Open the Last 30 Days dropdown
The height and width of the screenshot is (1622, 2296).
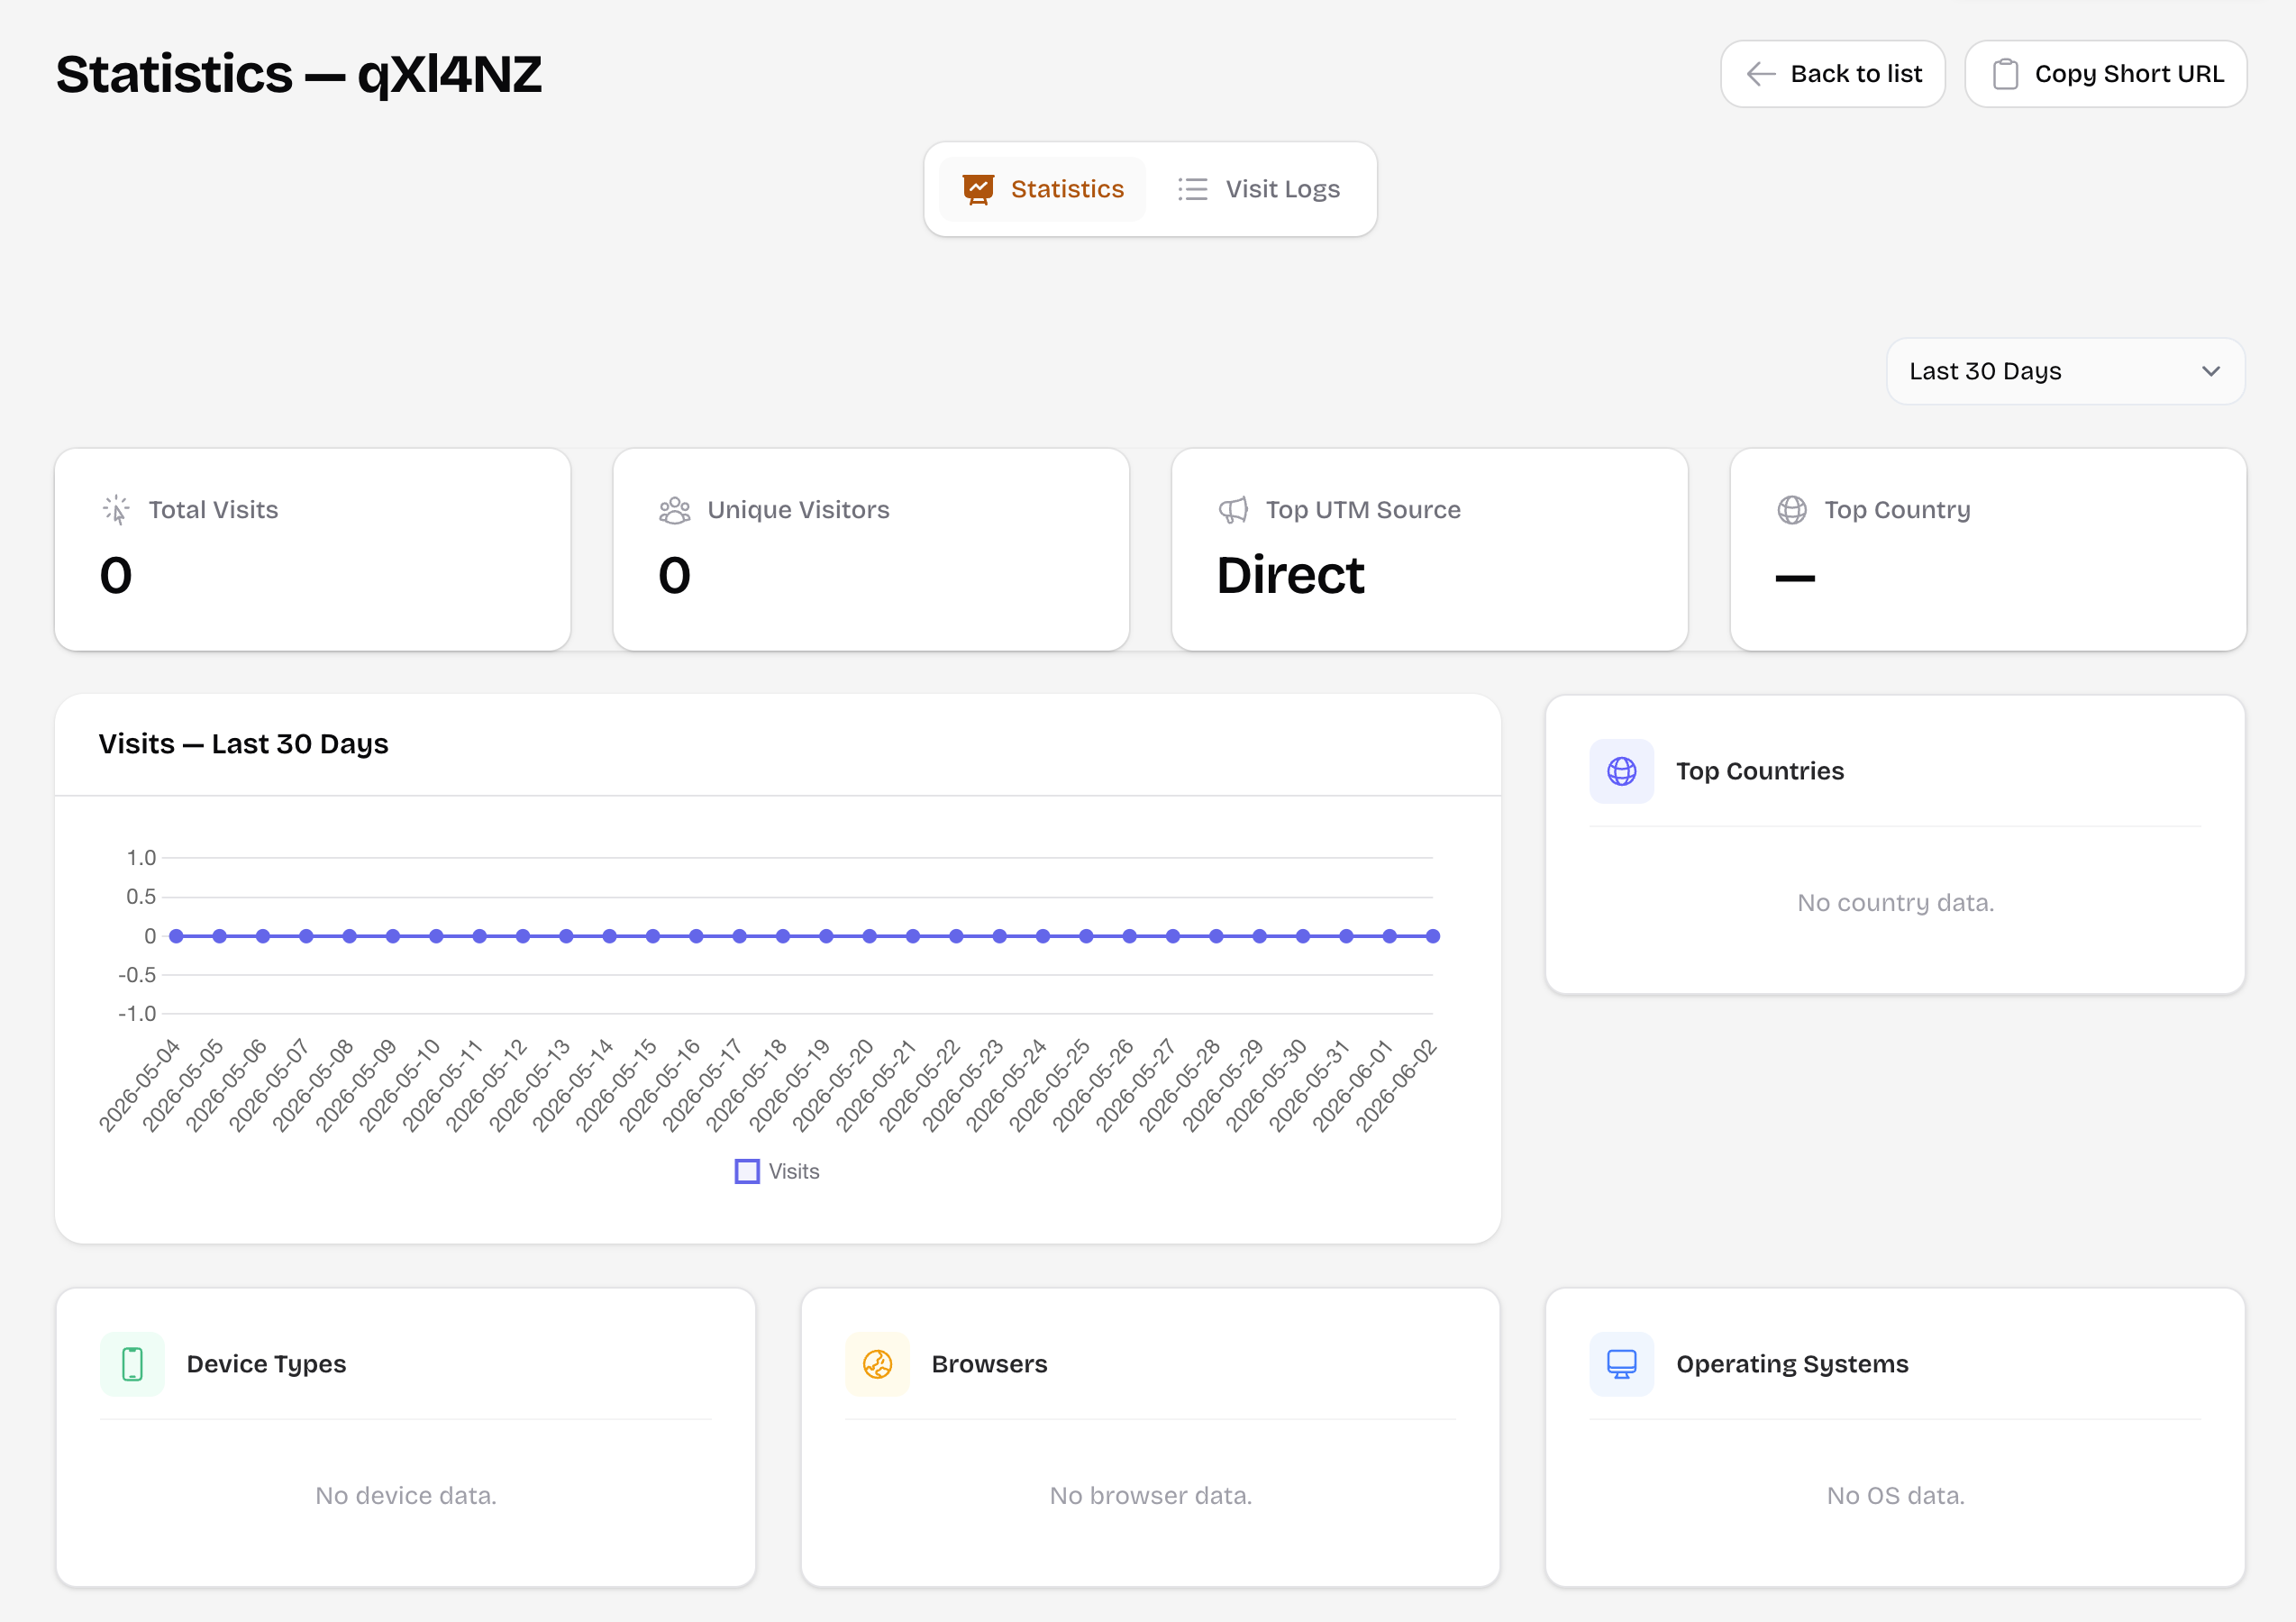click(x=2065, y=371)
